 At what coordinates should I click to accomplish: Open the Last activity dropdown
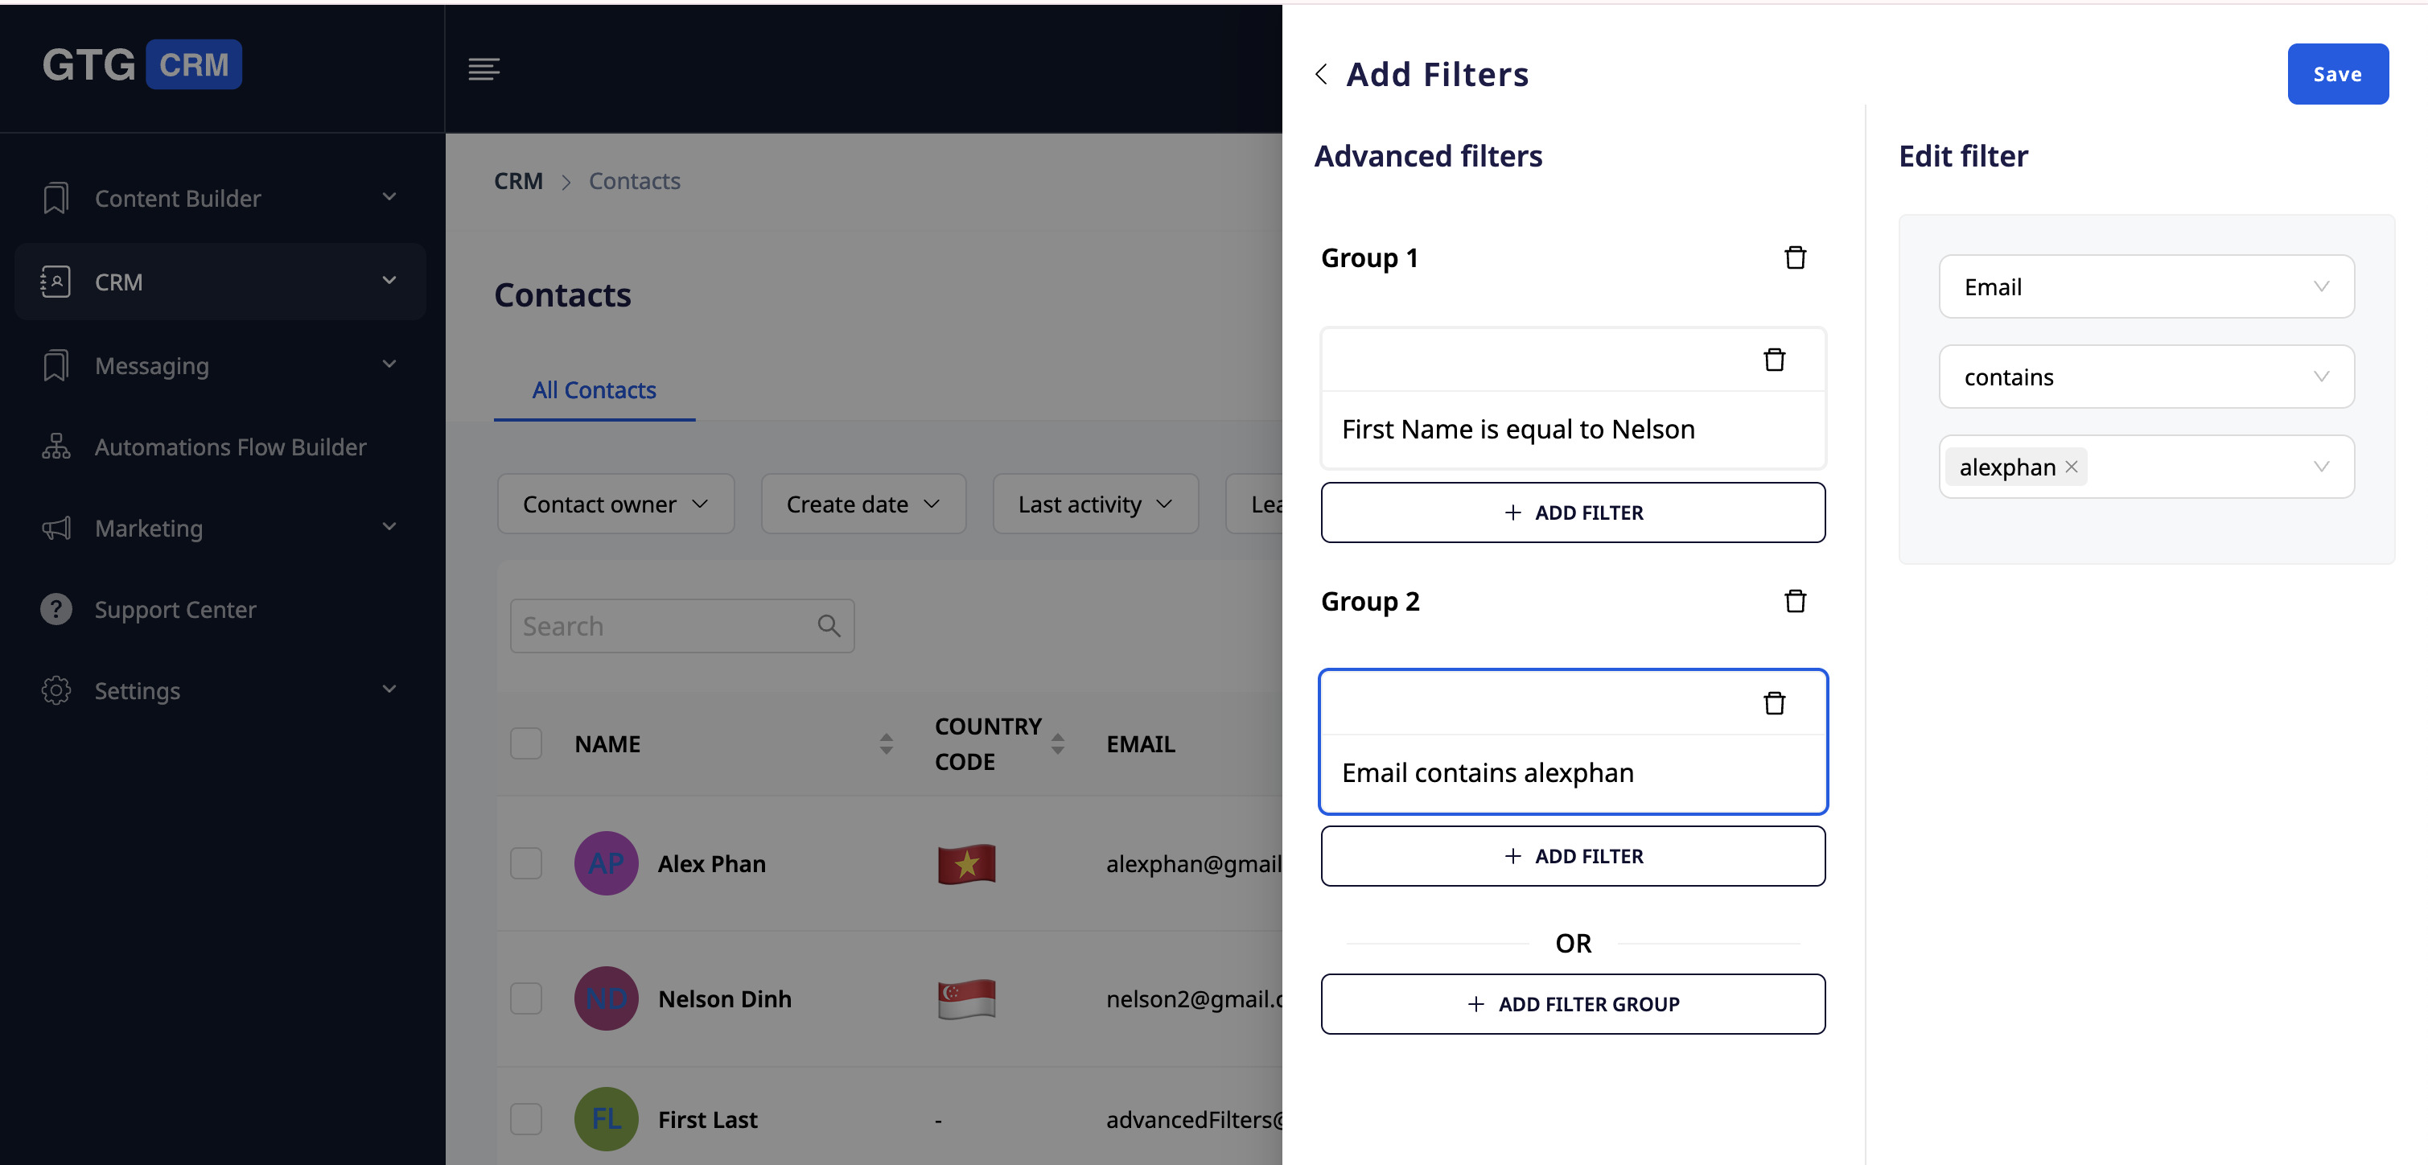point(1095,504)
